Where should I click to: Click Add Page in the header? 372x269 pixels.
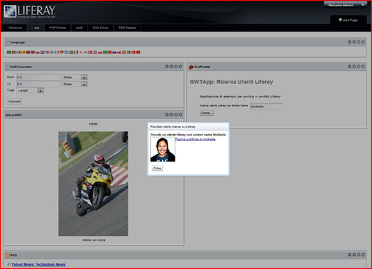[x=348, y=20]
